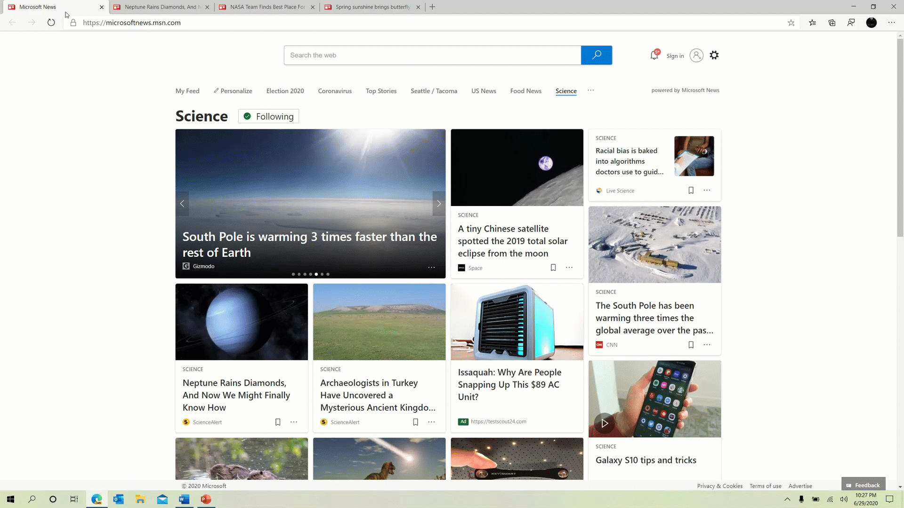Click the Sign in user account icon

click(696, 56)
